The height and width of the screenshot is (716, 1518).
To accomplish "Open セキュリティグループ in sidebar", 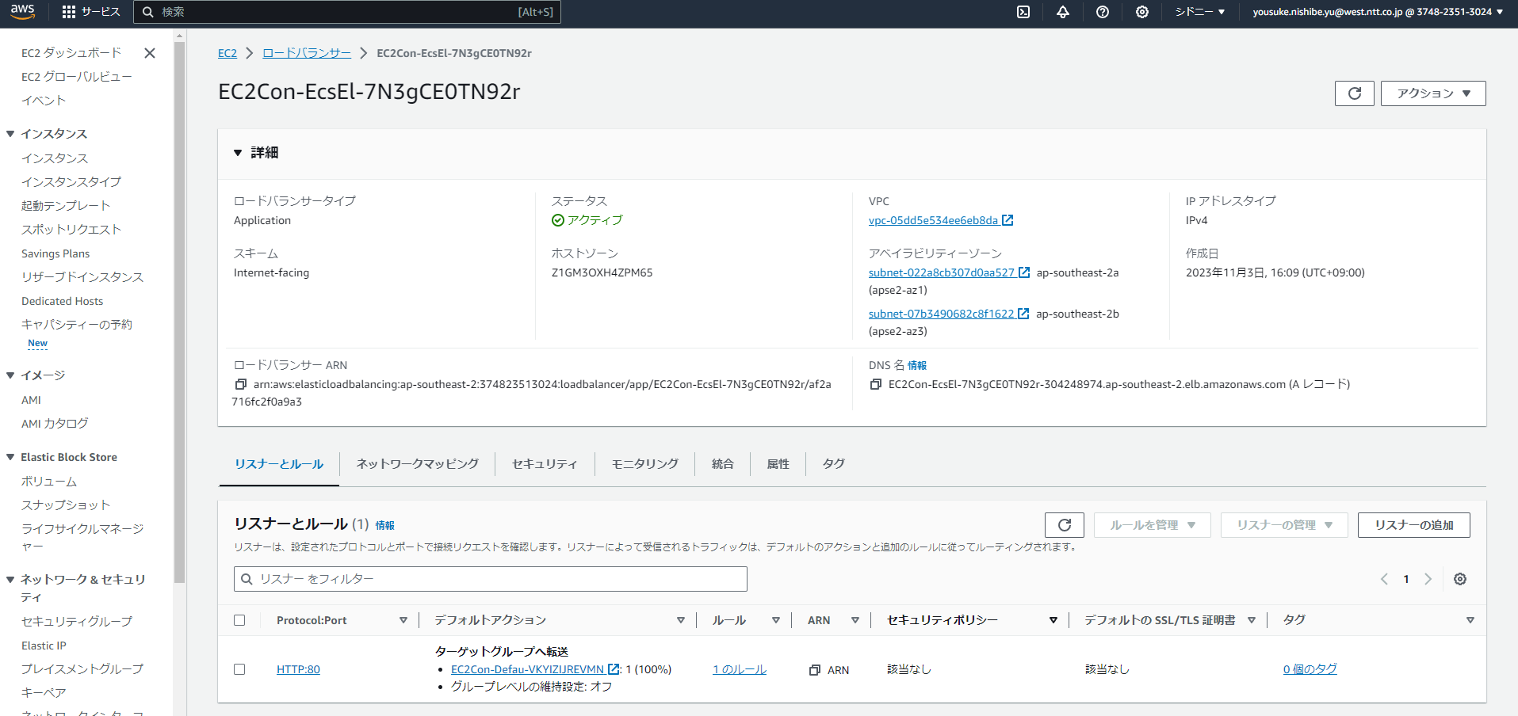I will [x=77, y=622].
